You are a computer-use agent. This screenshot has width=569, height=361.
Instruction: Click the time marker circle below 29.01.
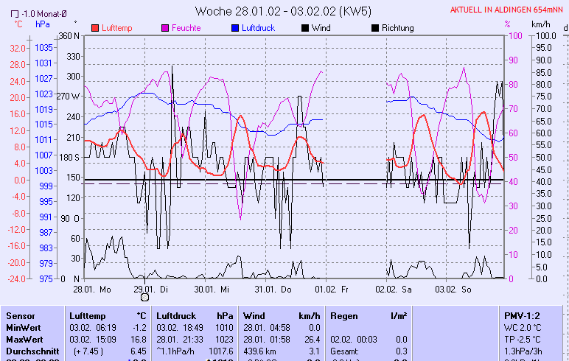[x=144, y=297]
